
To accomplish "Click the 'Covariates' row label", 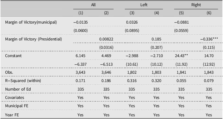I will 14,98.
